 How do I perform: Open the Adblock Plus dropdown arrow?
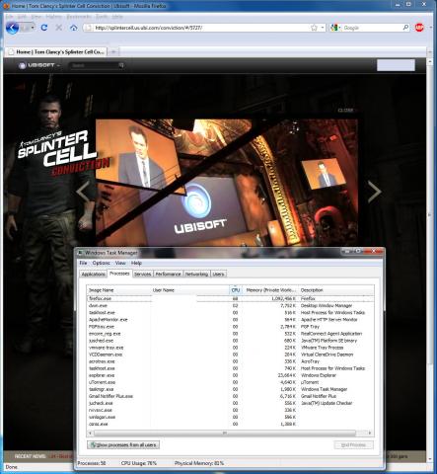pos(431,28)
